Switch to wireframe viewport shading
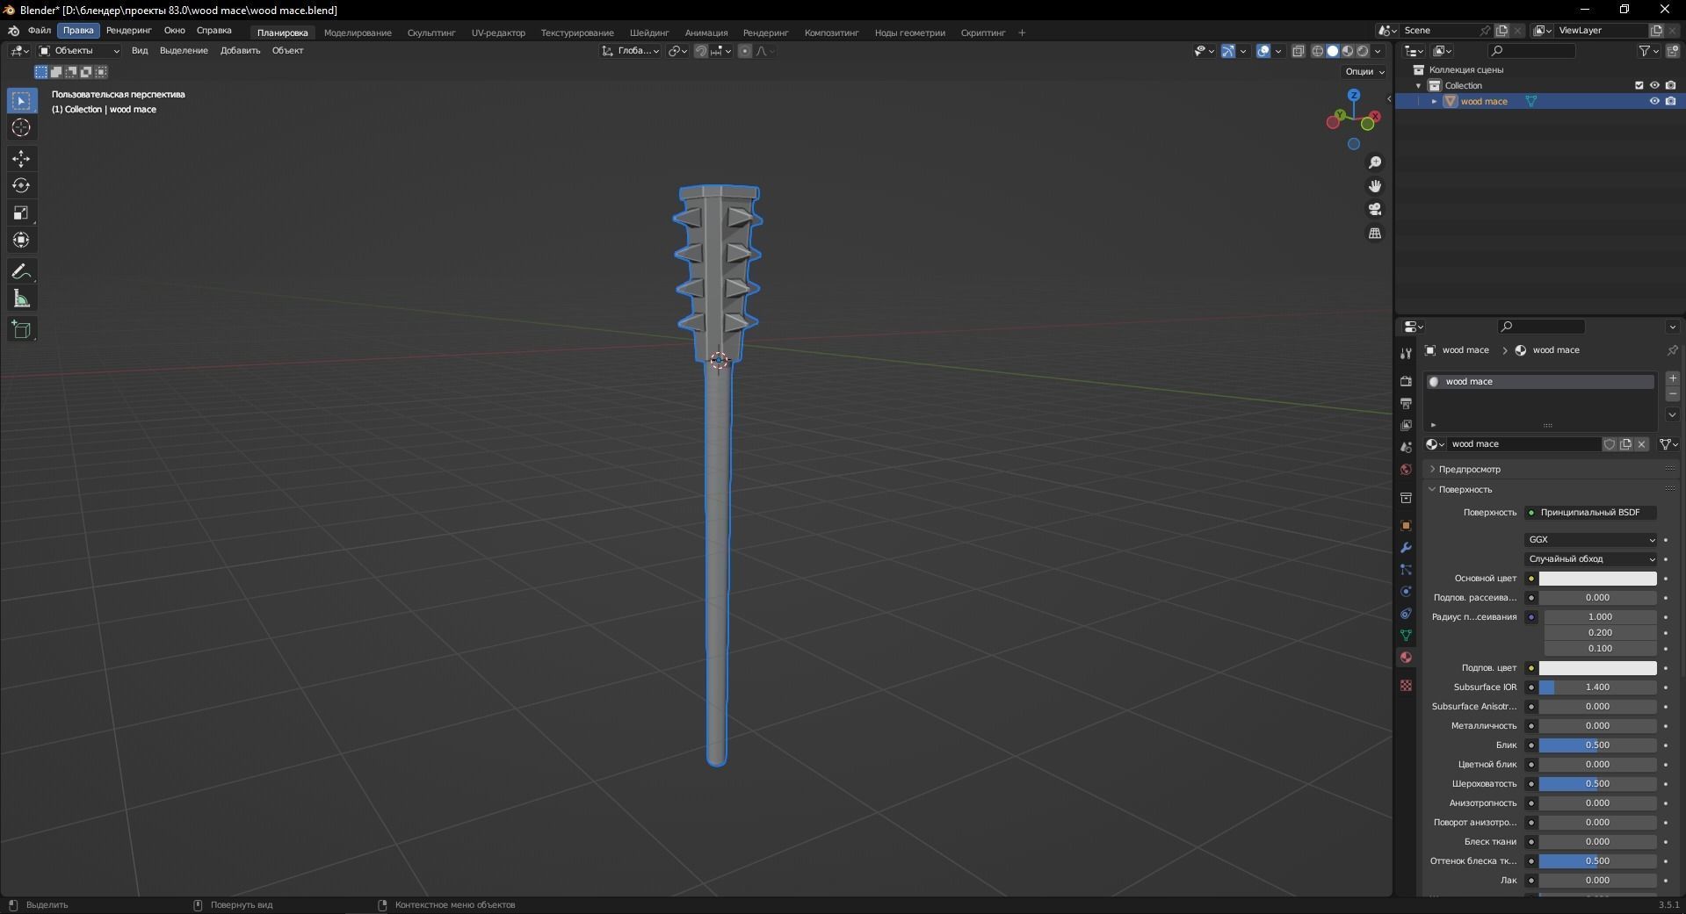The width and height of the screenshot is (1686, 914). (x=1318, y=51)
